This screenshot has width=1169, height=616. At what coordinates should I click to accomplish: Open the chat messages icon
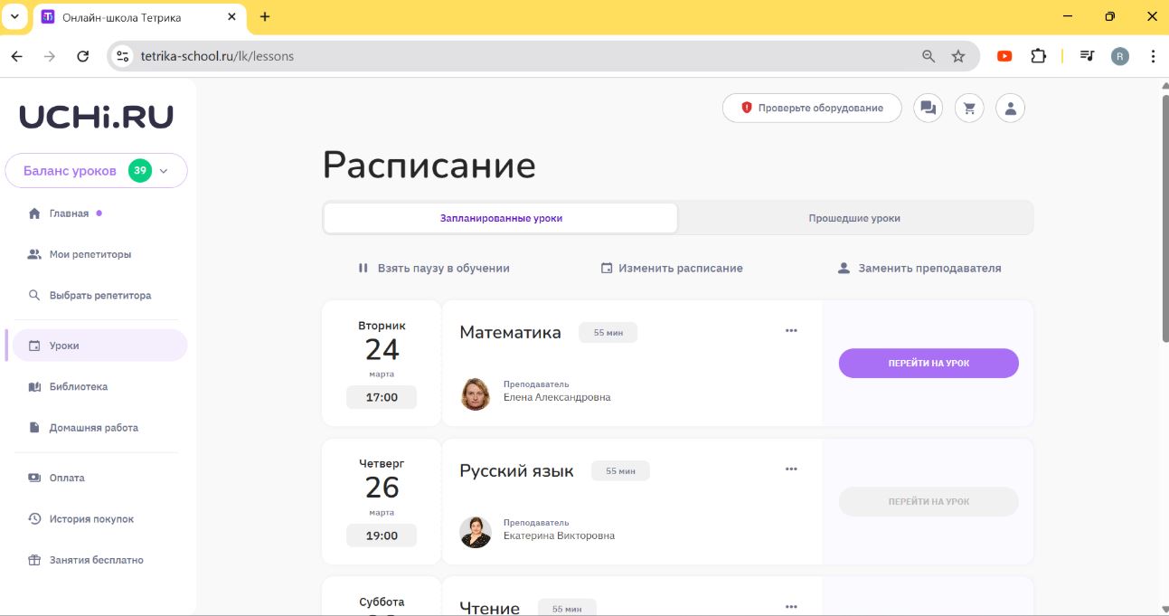click(x=928, y=109)
